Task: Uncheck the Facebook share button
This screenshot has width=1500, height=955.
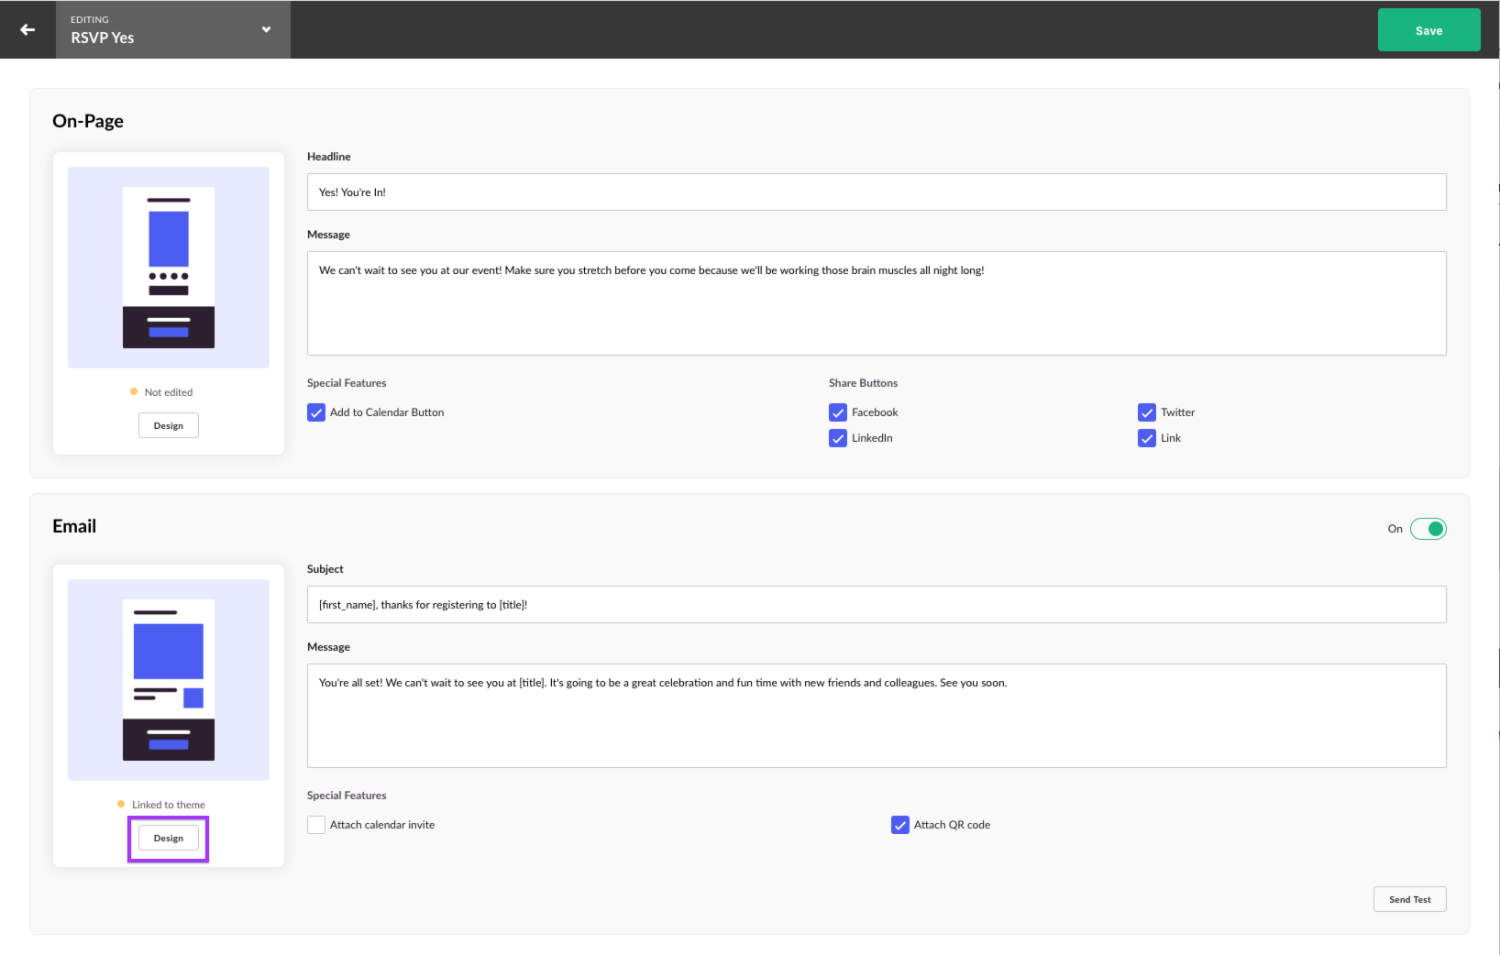Action: (x=838, y=412)
